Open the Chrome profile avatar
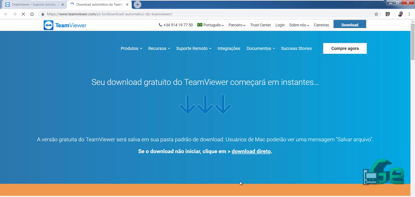This screenshot has height=197, width=415. [400, 14]
